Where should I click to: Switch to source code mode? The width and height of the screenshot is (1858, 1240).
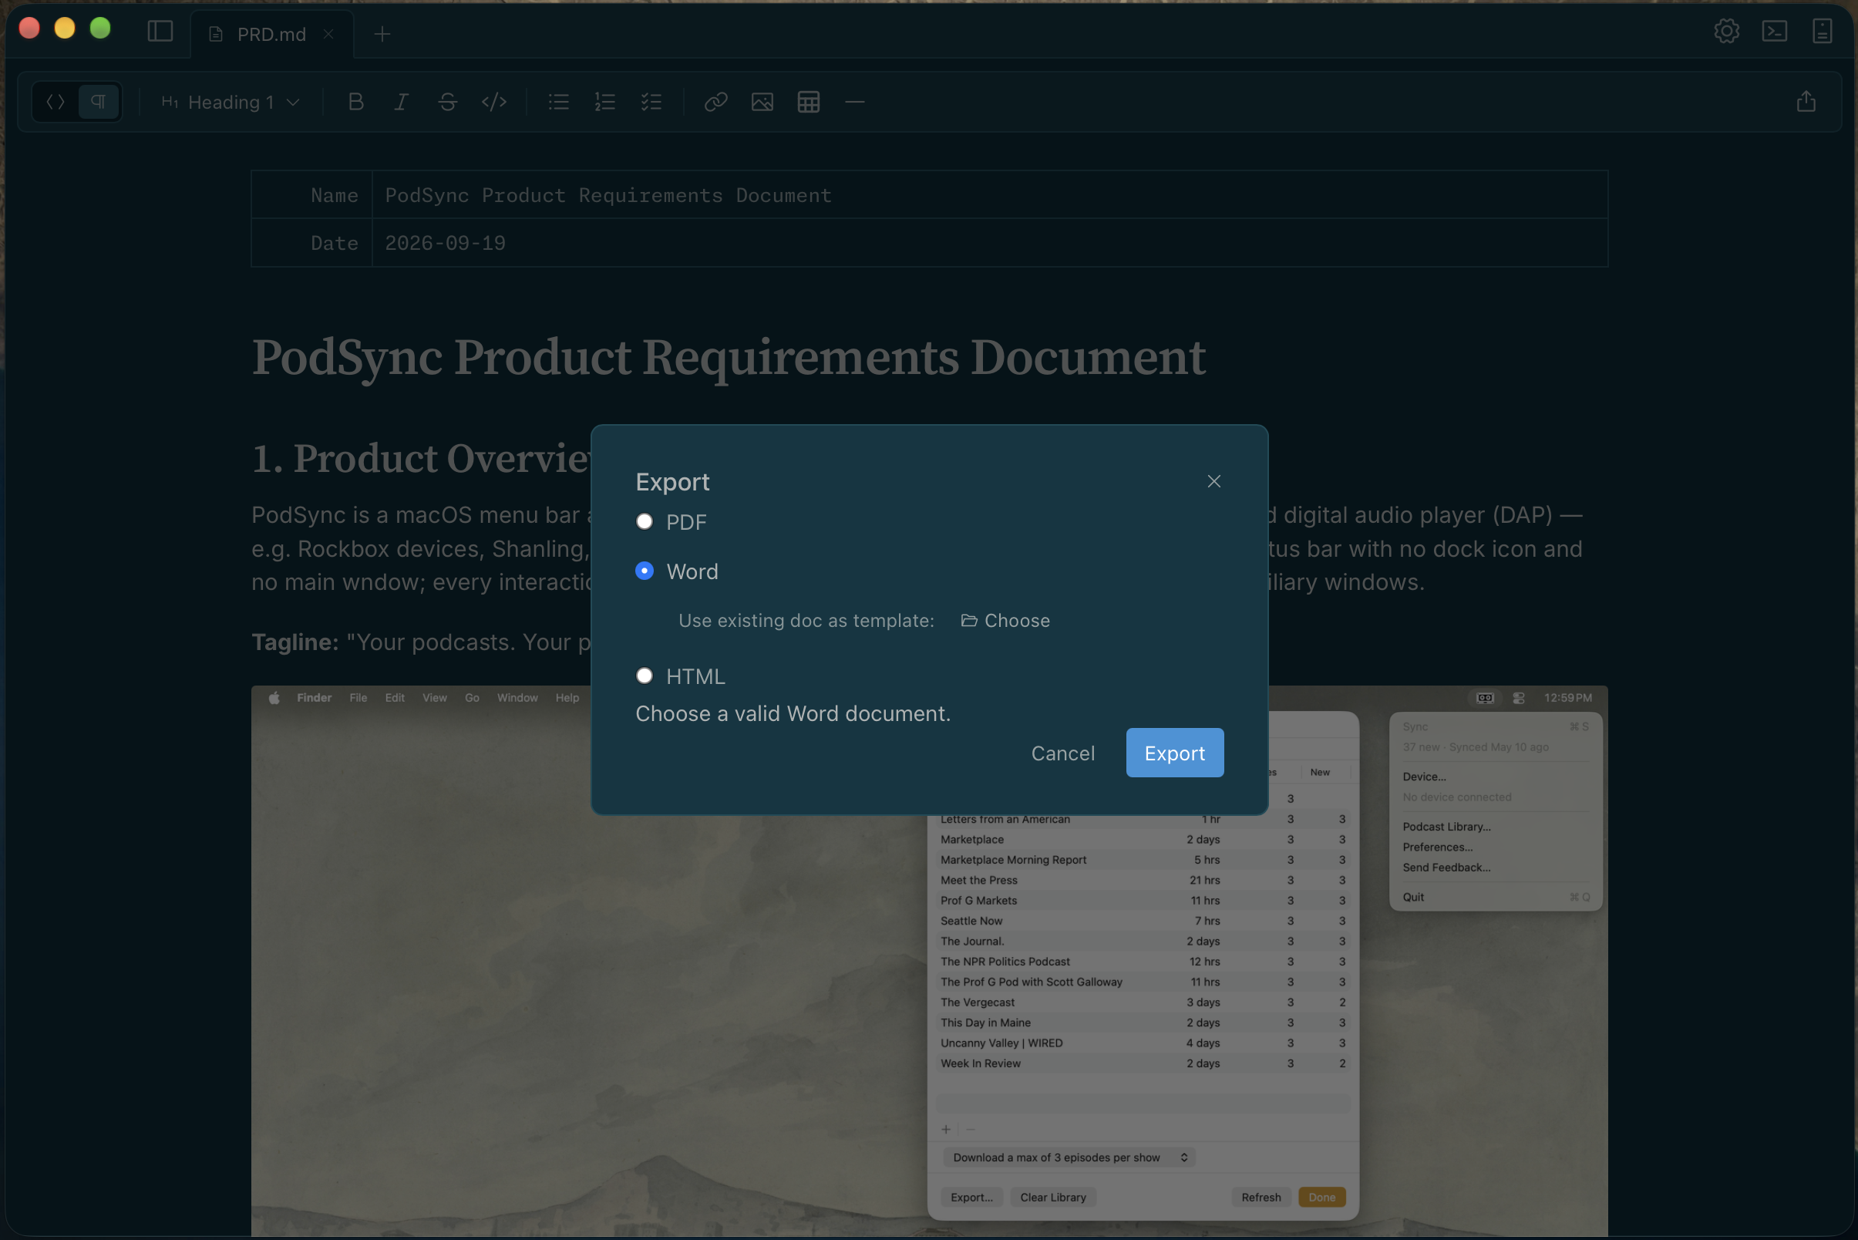click(56, 101)
